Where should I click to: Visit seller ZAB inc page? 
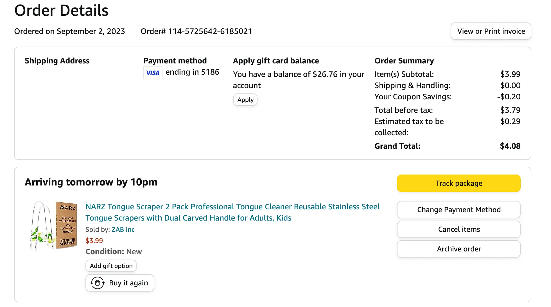(x=123, y=230)
